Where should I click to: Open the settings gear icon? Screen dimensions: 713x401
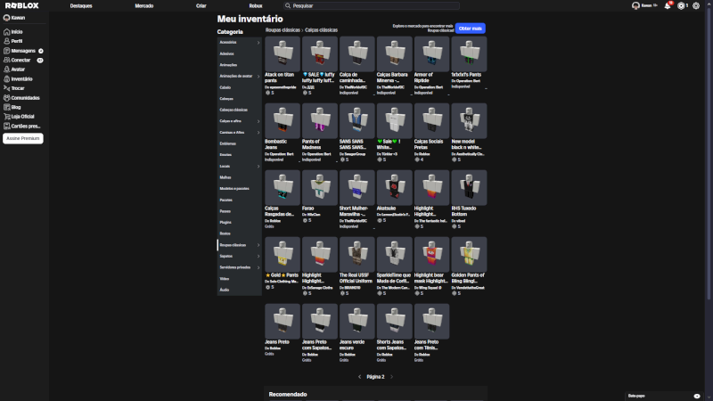pos(696,6)
